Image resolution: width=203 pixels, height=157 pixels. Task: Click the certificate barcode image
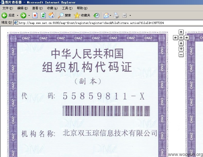point(106,111)
